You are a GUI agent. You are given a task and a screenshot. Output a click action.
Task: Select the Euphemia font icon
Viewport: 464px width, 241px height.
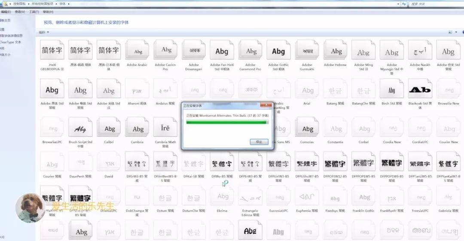tap(307, 196)
